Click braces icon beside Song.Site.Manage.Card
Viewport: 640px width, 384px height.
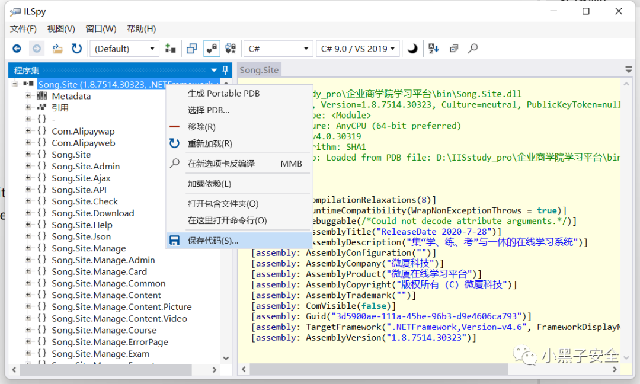pyautogui.click(x=41, y=271)
